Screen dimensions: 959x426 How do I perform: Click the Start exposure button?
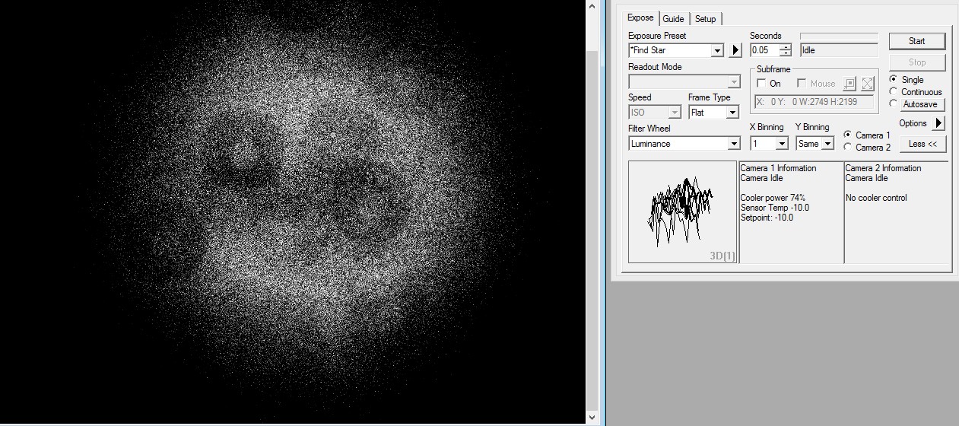917,41
